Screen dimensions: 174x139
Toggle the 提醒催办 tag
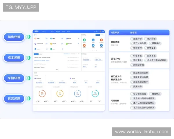point(155,43)
